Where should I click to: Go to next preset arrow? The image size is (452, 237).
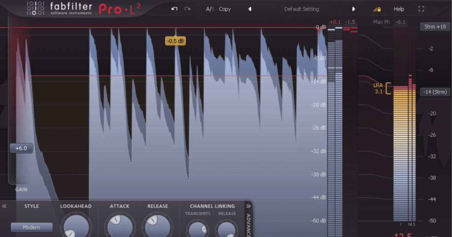click(353, 9)
